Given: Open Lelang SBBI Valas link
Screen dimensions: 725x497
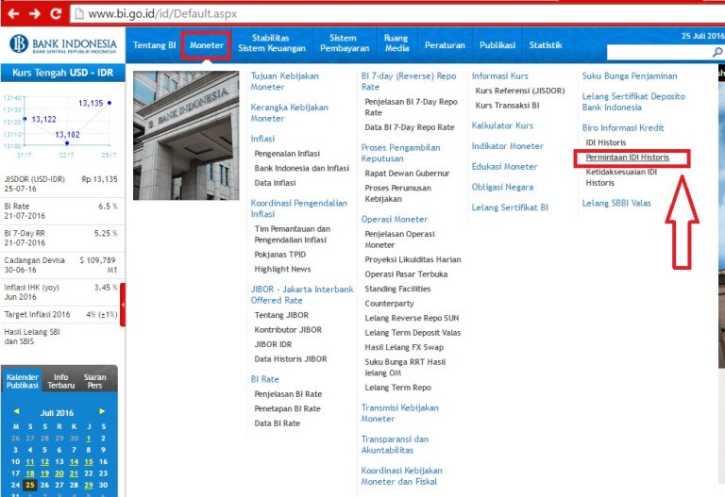Looking at the screenshot, I should [616, 204].
